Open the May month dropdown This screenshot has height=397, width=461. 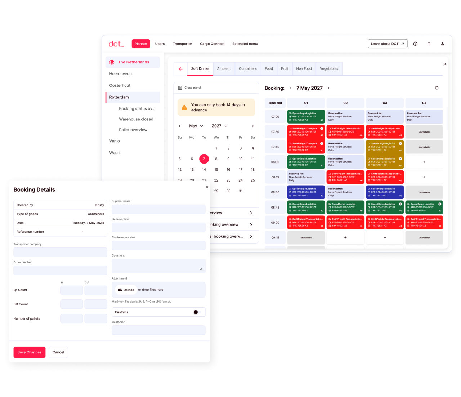(196, 126)
